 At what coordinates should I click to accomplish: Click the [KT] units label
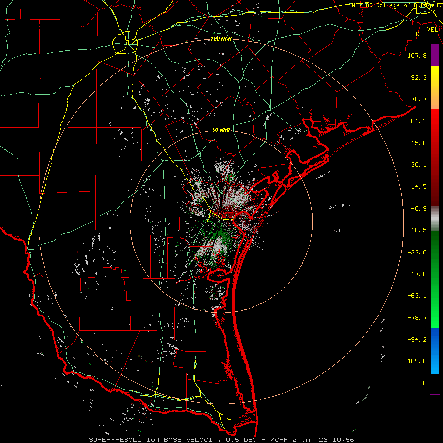coord(420,34)
